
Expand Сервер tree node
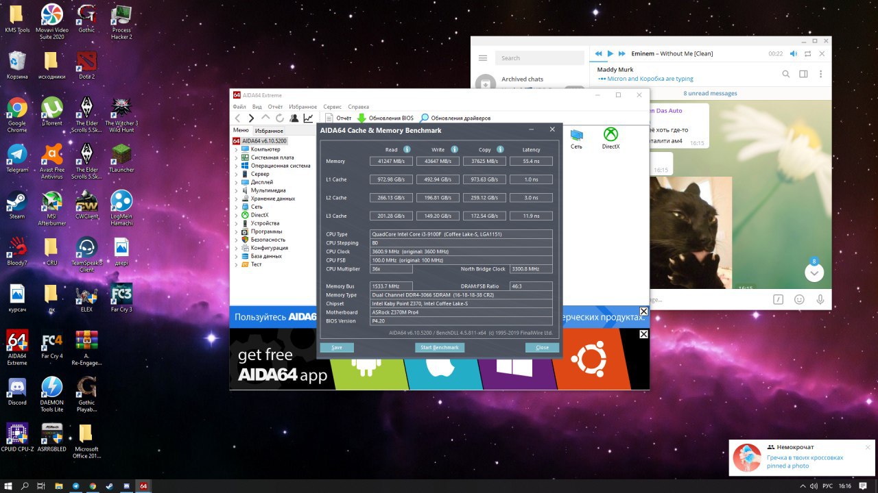coord(237,174)
